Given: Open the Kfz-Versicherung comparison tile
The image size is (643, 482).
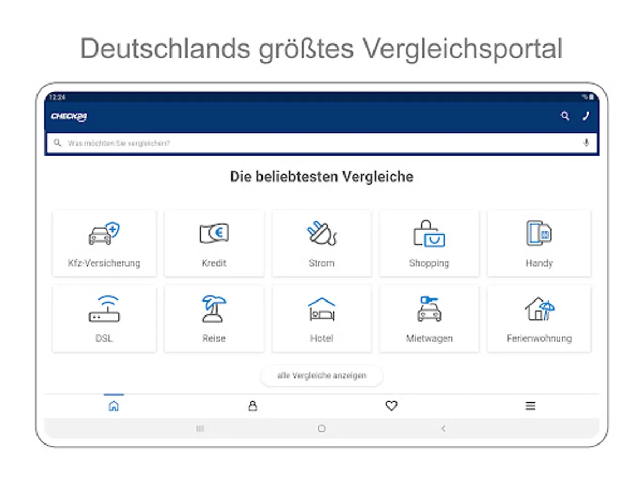Looking at the screenshot, I should coord(104,244).
